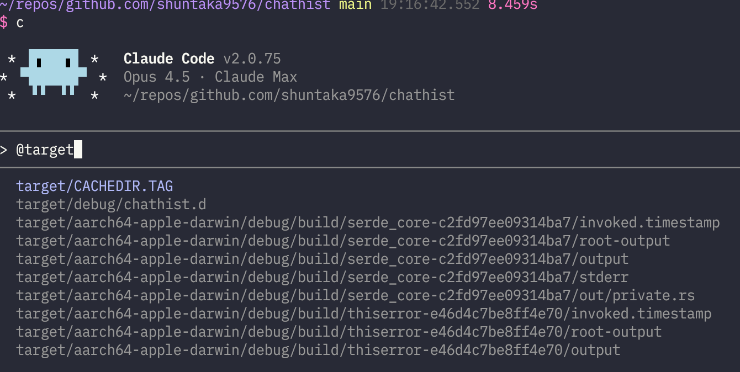This screenshot has height=372, width=740.
Task: Pick the serde_core stderr file suggestion
Action: tap(322, 277)
